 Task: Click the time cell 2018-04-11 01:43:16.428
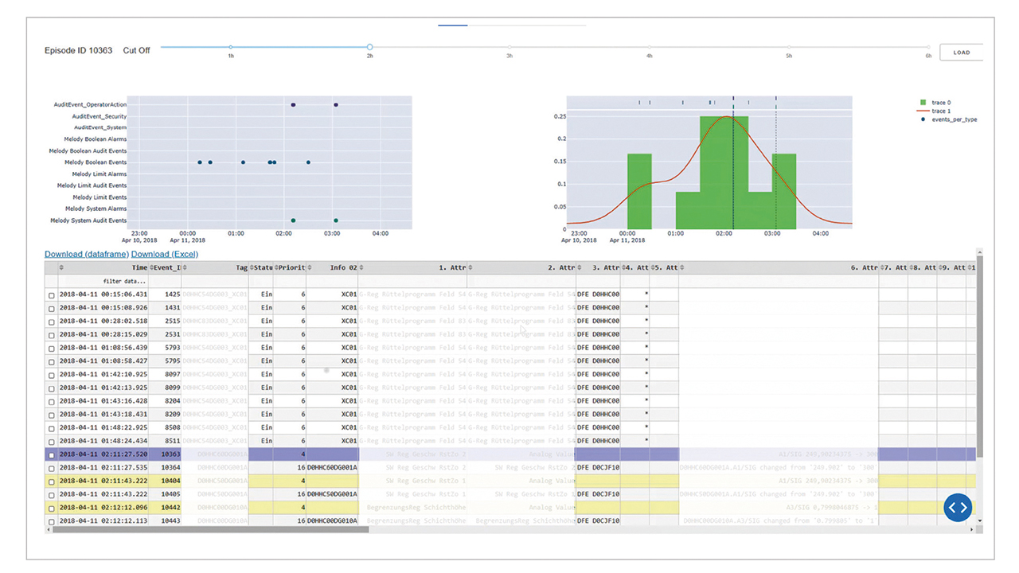tap(103, 401)
